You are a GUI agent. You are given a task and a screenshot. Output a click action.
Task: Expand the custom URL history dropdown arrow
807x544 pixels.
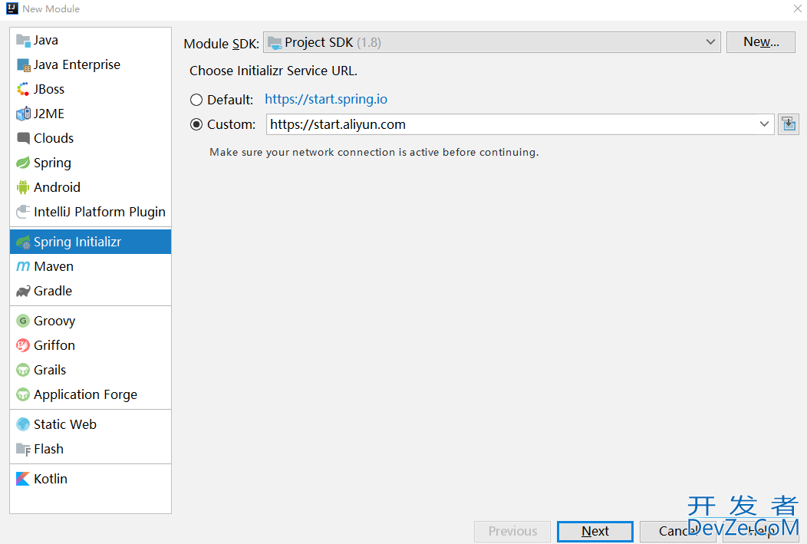(764, 124)
